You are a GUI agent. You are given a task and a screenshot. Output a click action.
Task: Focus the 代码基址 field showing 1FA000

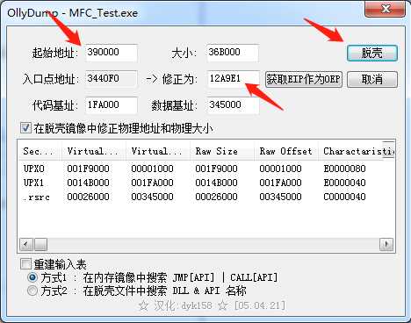(112, 105)
